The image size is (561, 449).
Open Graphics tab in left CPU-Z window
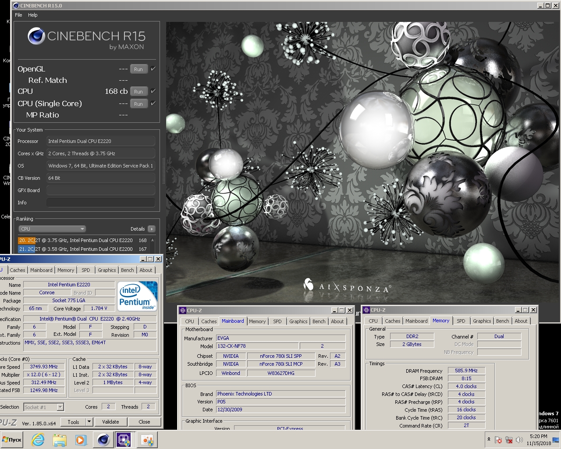(107, 270)
